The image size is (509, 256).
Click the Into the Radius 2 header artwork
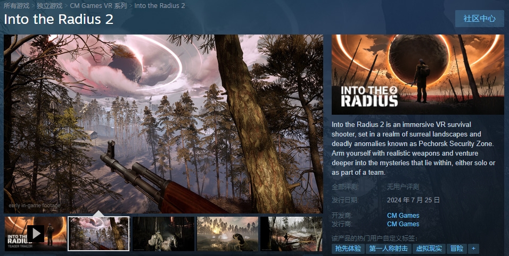pyautogui.click(x=418, y=74)
